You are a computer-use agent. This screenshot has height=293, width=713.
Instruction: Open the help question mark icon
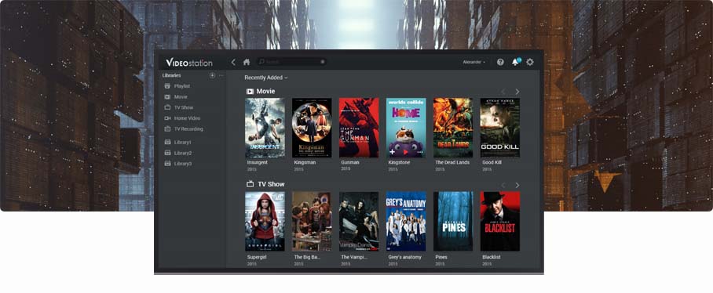[x=500, y=62]
